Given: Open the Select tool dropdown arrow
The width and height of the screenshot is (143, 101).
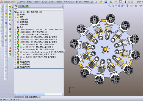Looking at the screenshot, I should [x=123, y=2].
